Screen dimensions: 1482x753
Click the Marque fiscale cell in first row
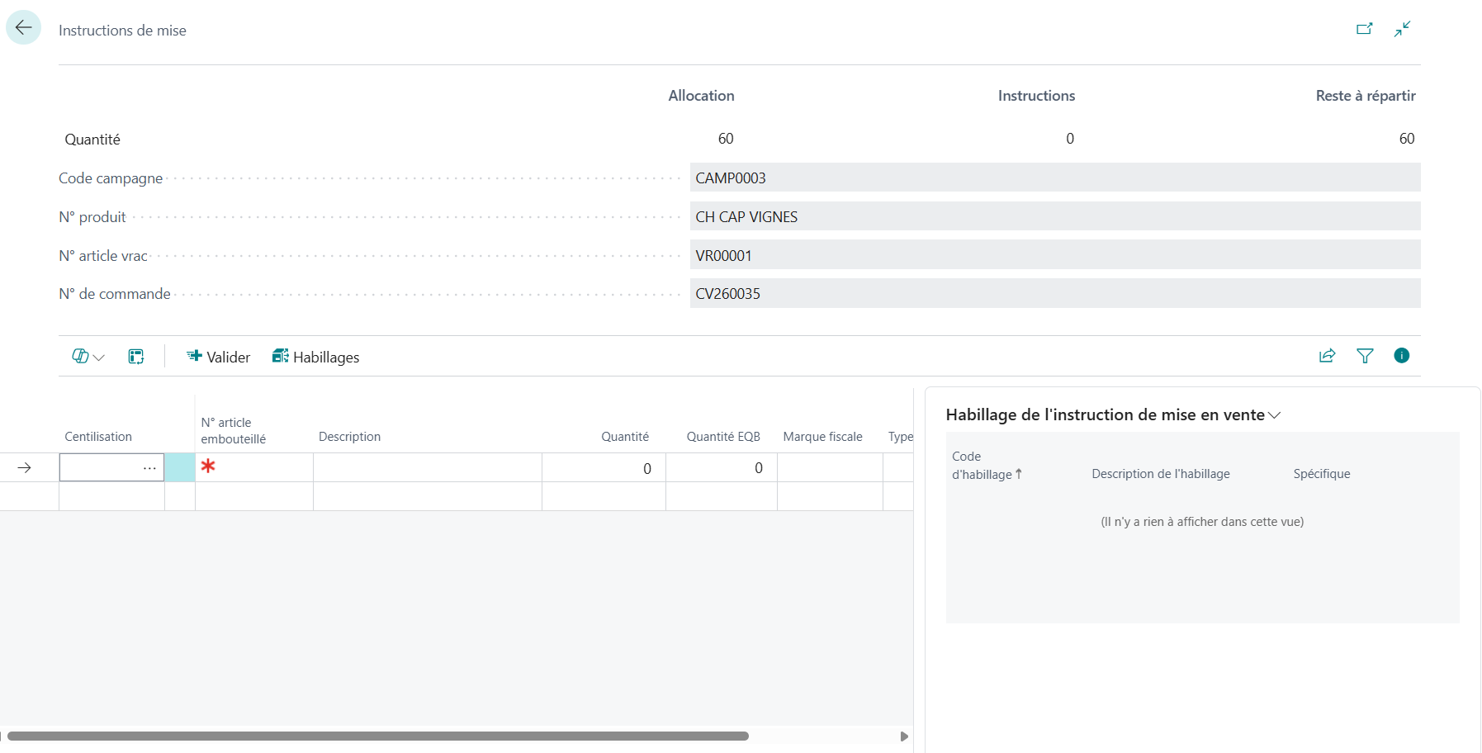(830, 468)
